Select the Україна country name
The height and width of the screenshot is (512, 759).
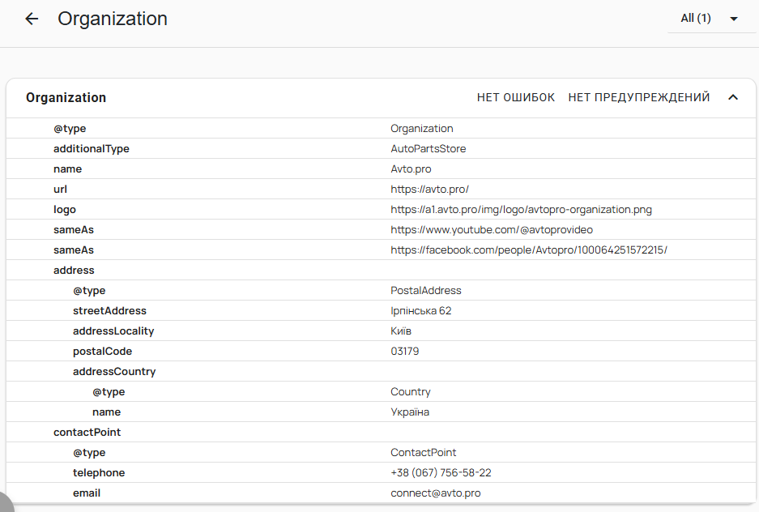click(x=410, y=412)
